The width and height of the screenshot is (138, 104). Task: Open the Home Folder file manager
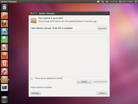(x=5, y=16)
